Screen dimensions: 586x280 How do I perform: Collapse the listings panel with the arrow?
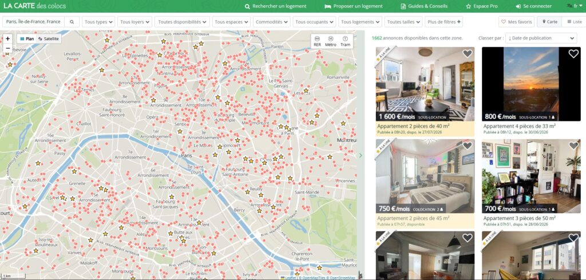(361, 155)
